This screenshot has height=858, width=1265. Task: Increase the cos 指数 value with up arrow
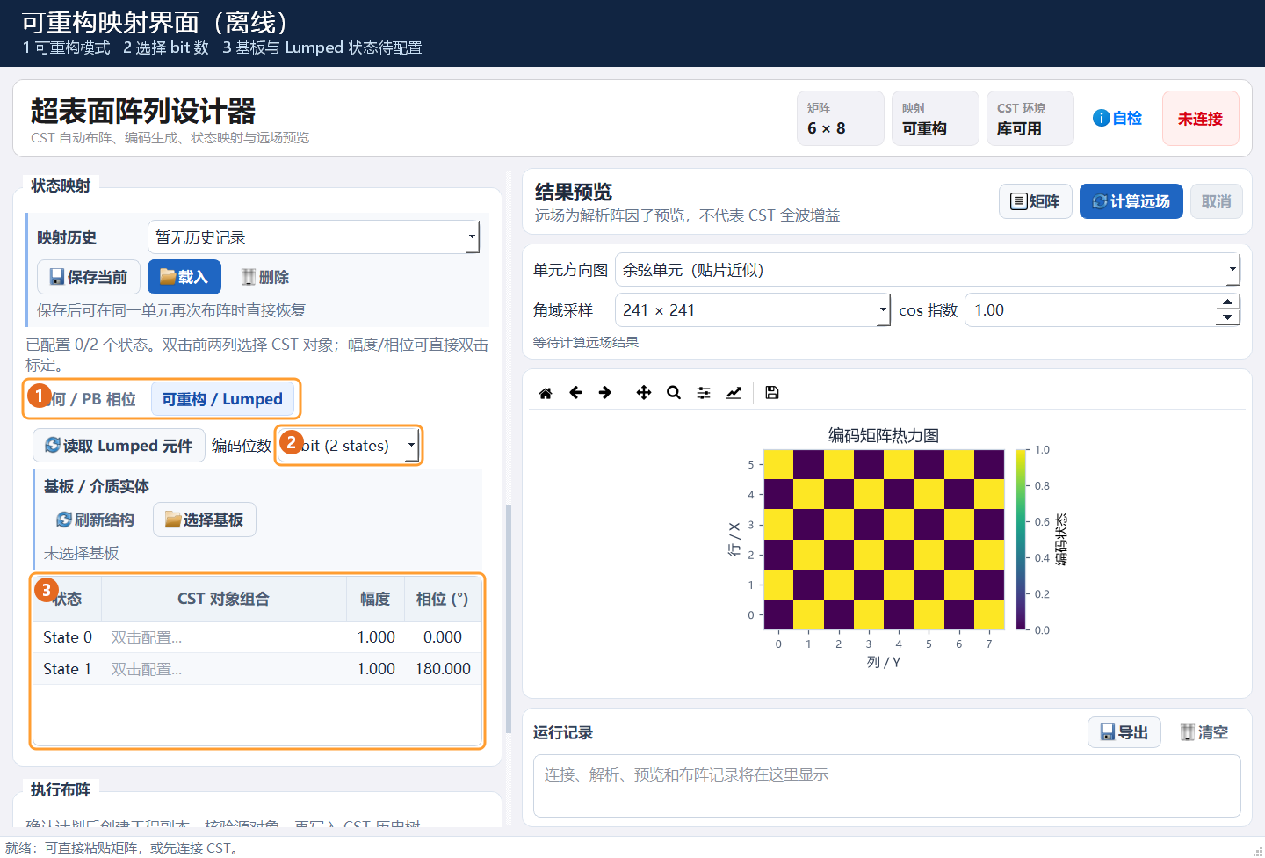coord(1227,302)
